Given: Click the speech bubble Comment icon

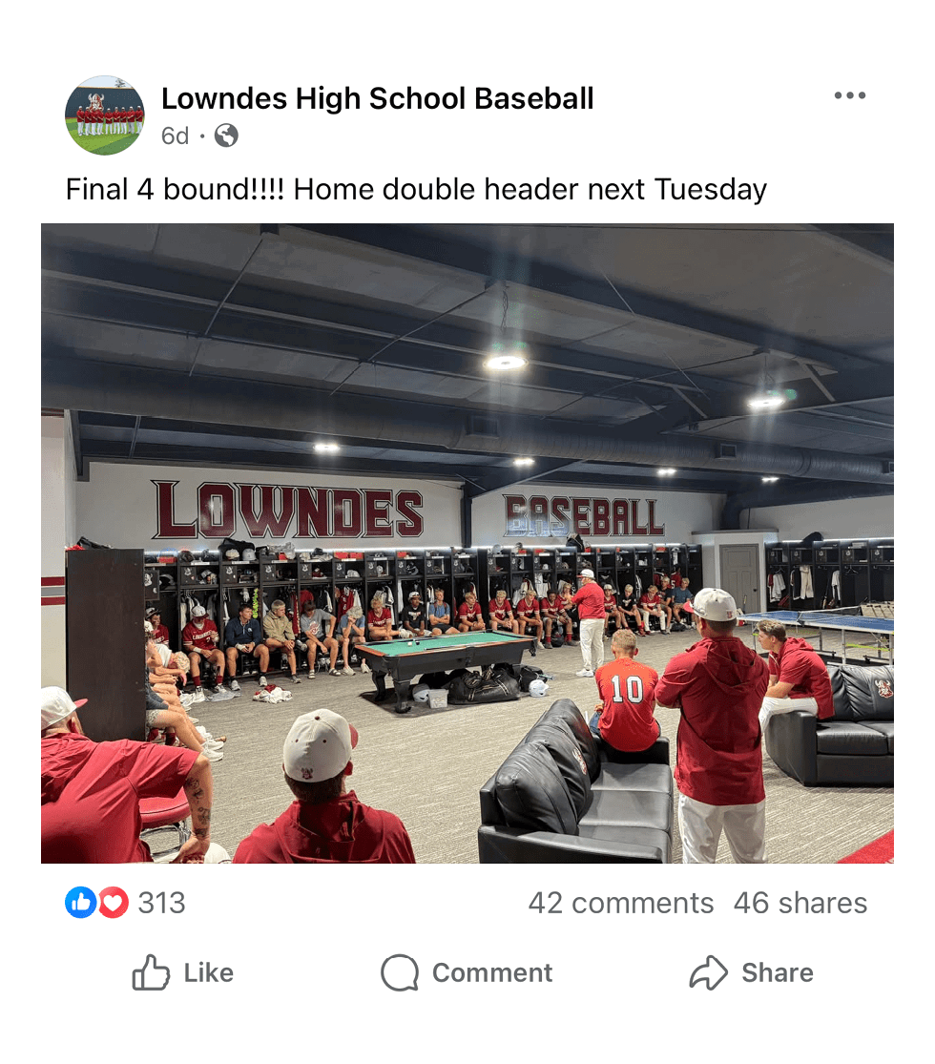Looking at the screenshot, I should [400, 972].
